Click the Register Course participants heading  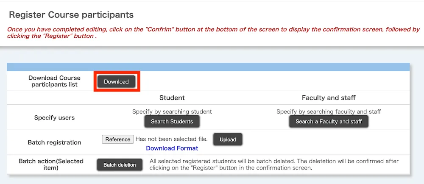(x=71, y=15)
